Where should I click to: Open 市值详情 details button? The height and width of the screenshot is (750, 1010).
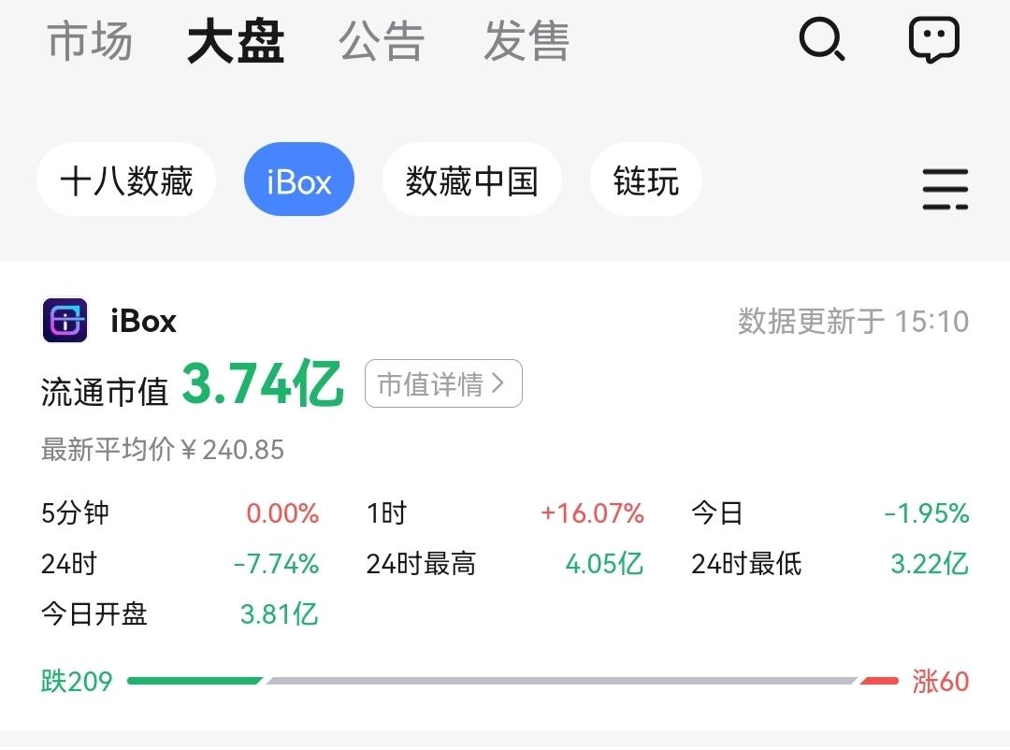tap(443, 383)
